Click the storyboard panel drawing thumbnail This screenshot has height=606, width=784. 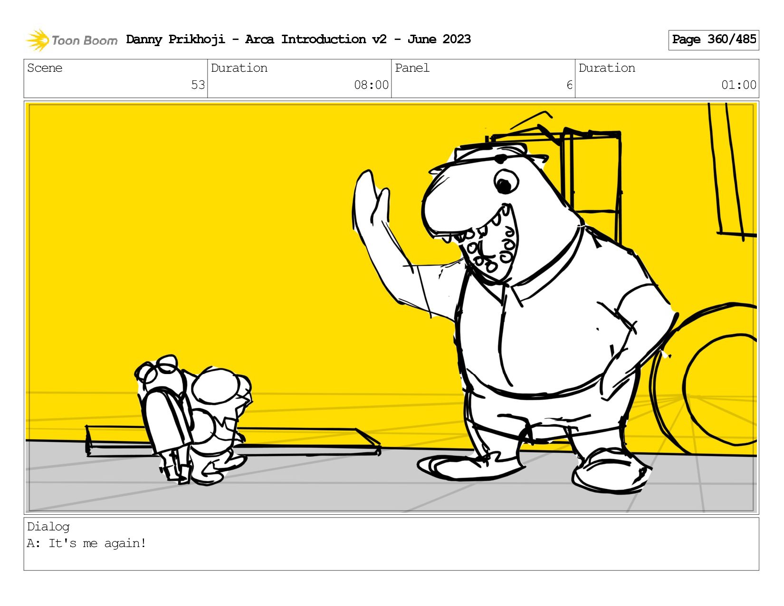pyautogui.click(x=391, y=308)
